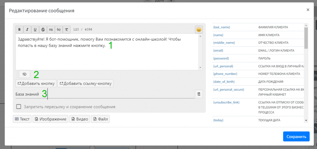Click "Добавить кнопку" button
The image size is (317, 149).
click(x=36, y=83)
